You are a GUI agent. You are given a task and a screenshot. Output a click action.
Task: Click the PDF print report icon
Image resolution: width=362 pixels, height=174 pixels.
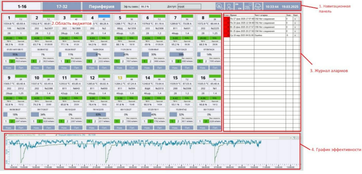click(258, 7)
